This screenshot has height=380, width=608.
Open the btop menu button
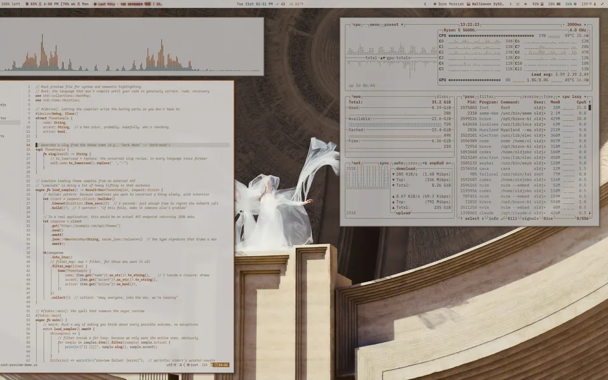tap(374, 25)
